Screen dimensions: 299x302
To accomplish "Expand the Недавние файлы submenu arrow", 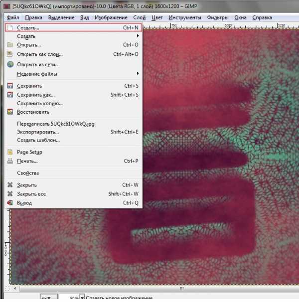I will click(138, 73).
